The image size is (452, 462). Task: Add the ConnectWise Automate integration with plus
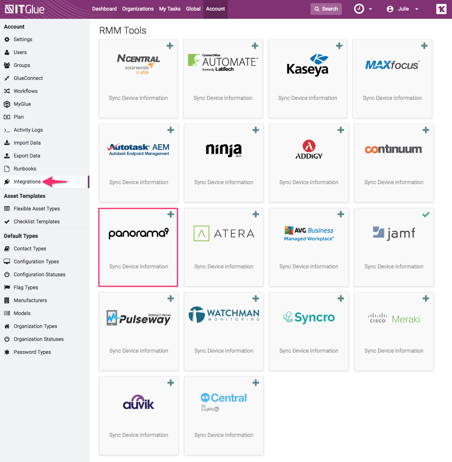pos(255,46)
